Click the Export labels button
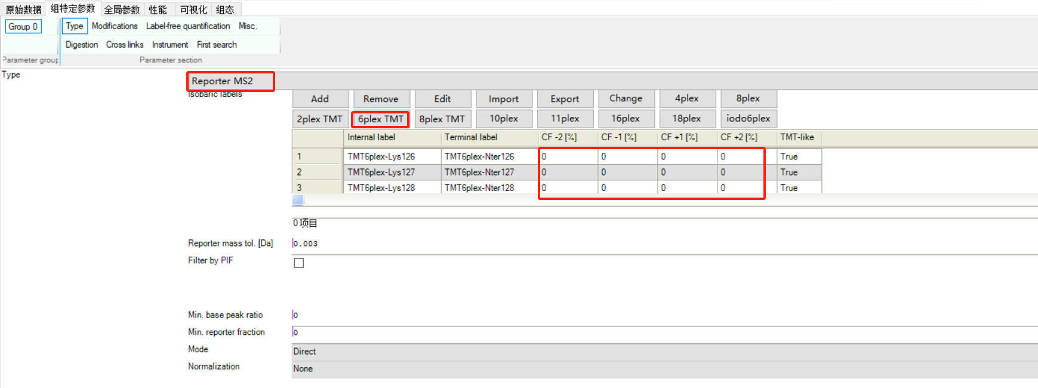This screenshot has height=388, width=1038. [x=565, y=99]
